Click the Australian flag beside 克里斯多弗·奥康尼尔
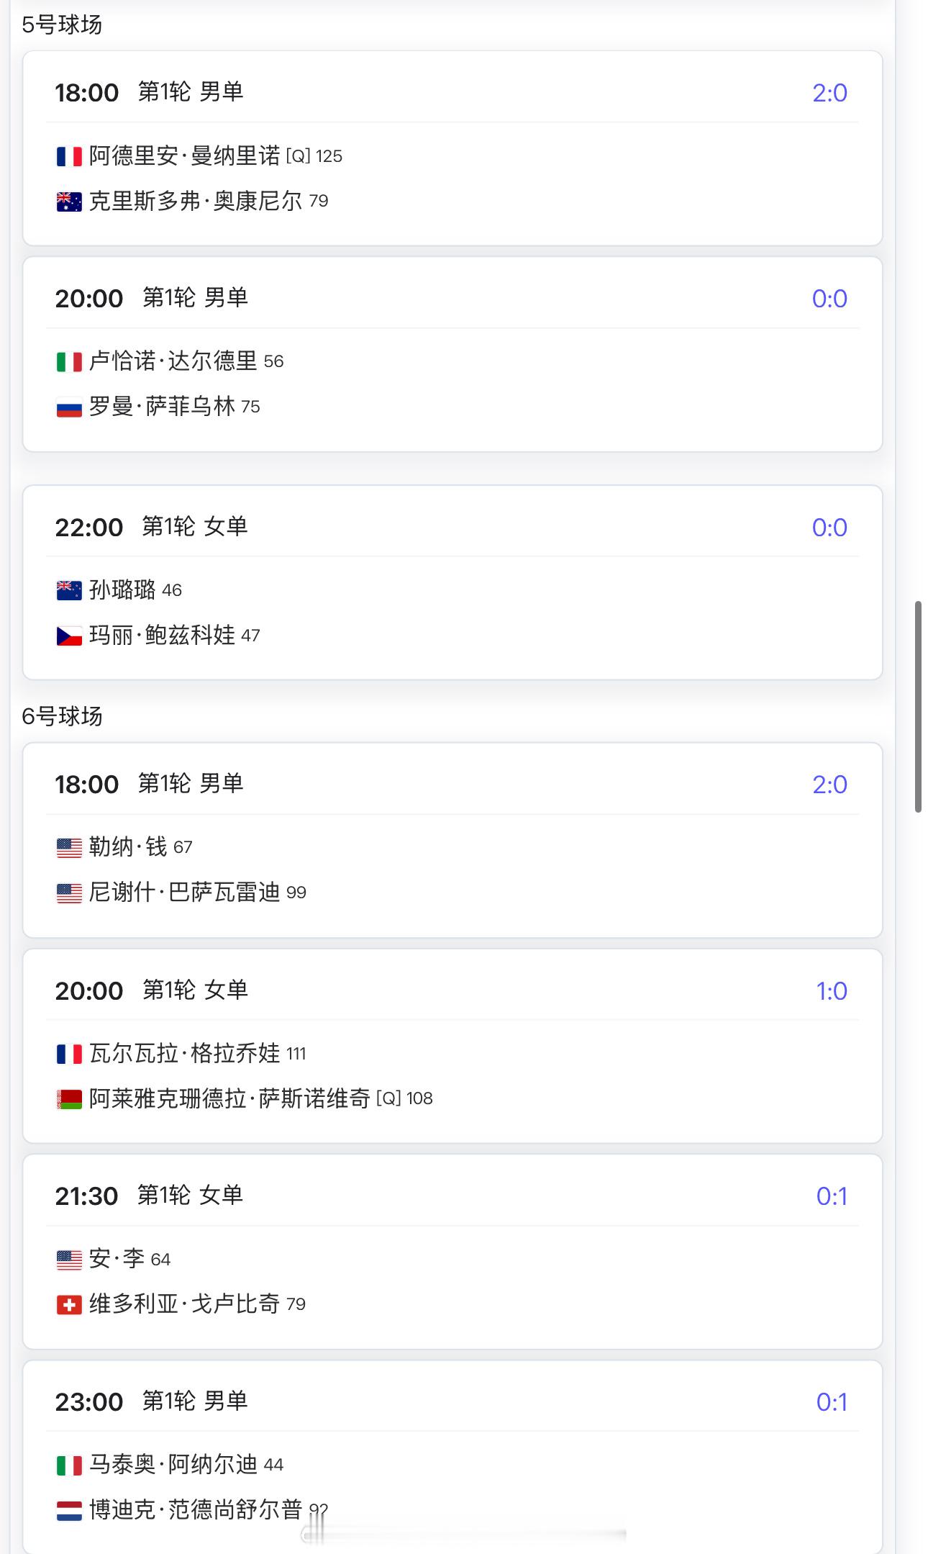 (x=69, y=202)
